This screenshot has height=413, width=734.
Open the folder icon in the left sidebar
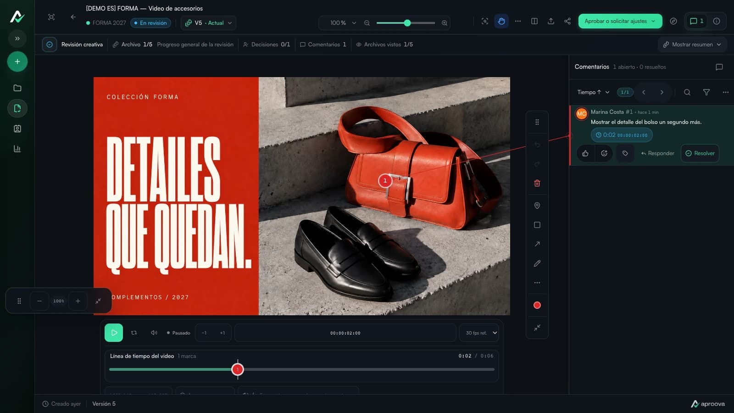[x=17, y=88]
